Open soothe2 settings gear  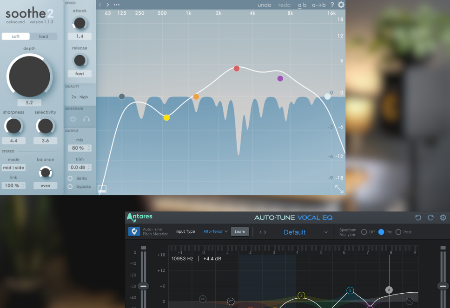pyautogui.click(x=341, y=5)
